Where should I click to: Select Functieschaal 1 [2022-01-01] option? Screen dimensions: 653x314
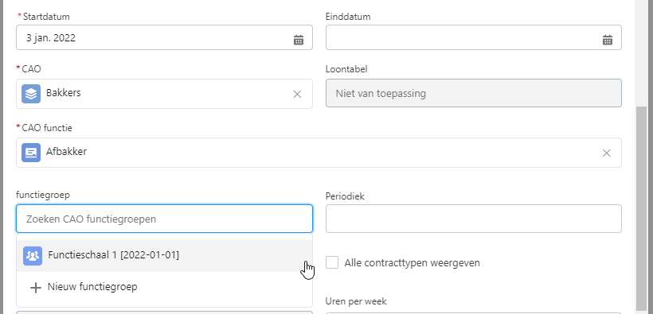(x=164, y=256)
